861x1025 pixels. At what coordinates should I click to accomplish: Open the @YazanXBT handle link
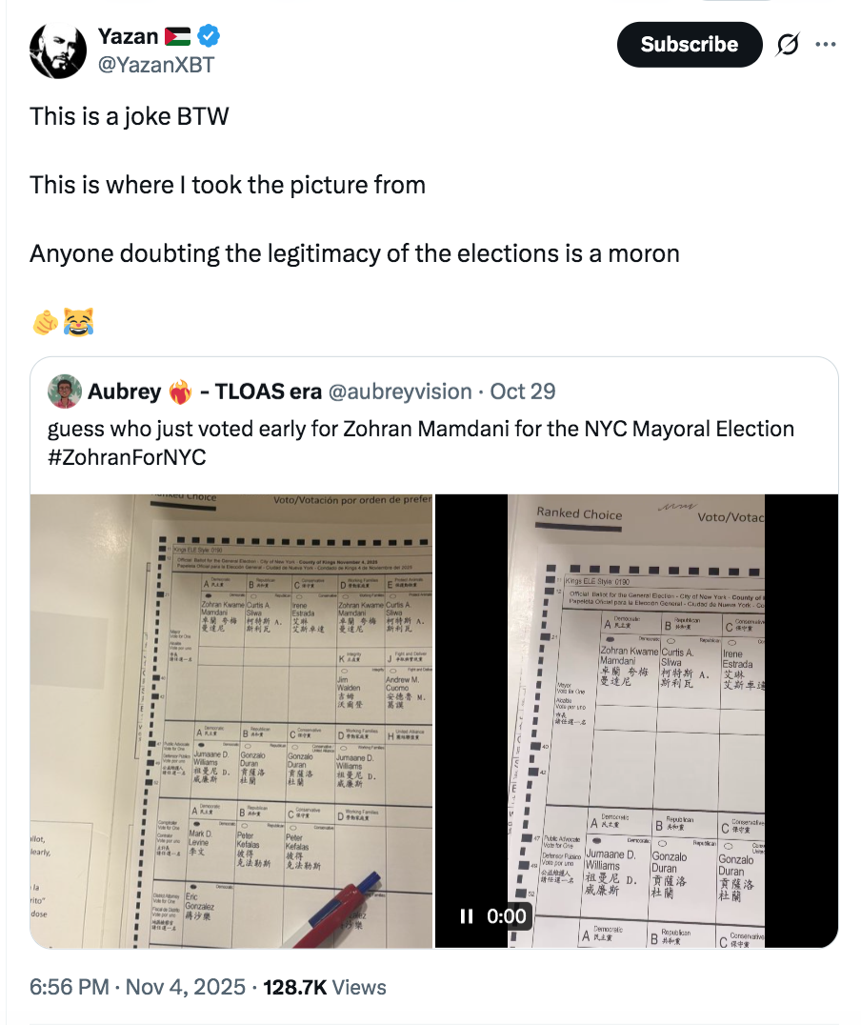156,64
